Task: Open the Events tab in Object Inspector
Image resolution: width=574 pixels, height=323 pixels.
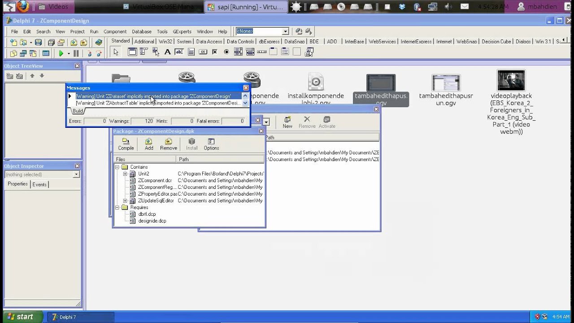Action: coord(39,184)
